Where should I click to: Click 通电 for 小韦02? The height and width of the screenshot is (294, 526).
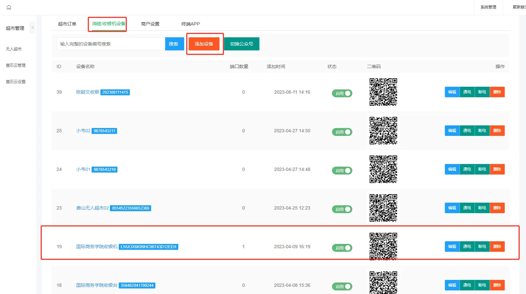tap(467, 131)
